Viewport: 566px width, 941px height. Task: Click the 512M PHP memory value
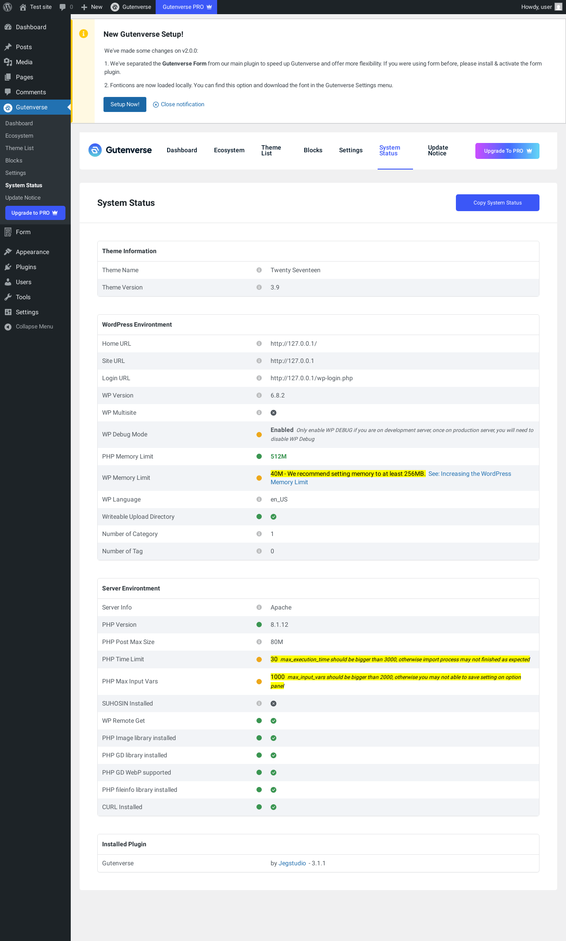coord(279,456)
